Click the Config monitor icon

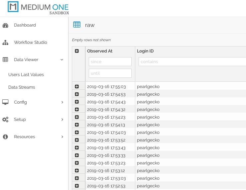(x=5, y=102)
